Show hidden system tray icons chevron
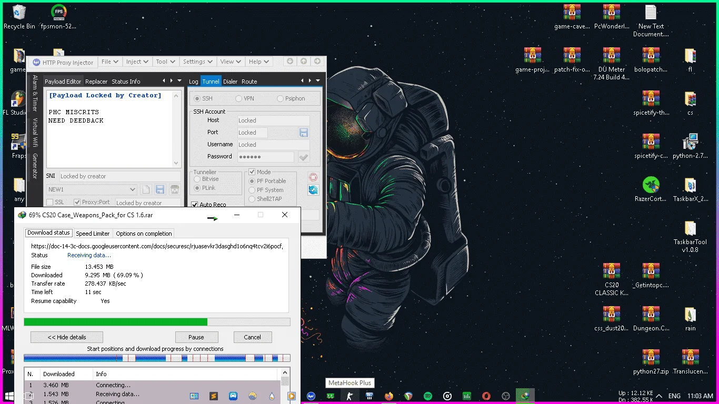Screen dimensions: 719x404 [x=660, y=396]
